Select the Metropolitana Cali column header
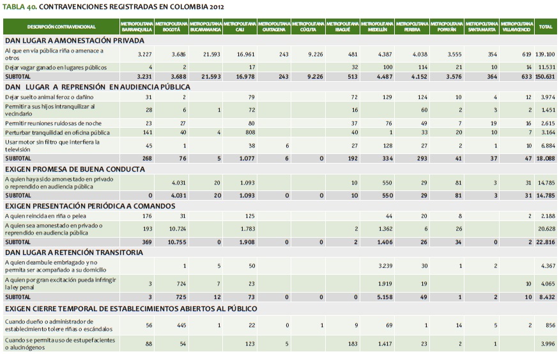The image size is (559, 354). pos(240,27)
